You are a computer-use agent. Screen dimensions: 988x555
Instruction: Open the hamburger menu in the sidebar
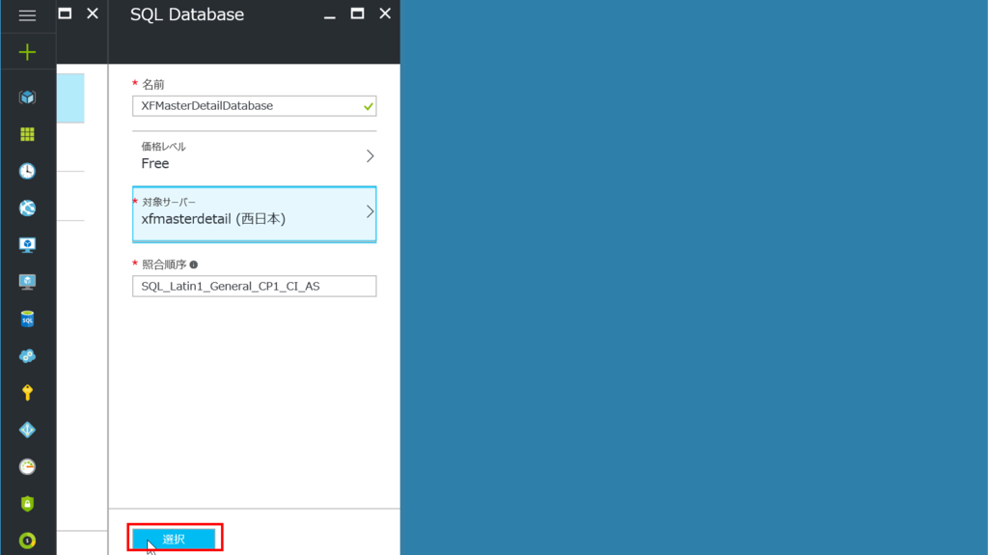[27, 15]
